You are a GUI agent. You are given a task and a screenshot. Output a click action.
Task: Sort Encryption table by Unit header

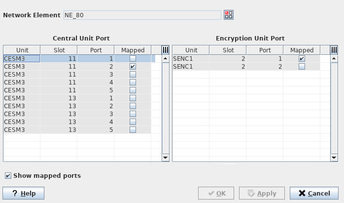click(x=191, y=50)
